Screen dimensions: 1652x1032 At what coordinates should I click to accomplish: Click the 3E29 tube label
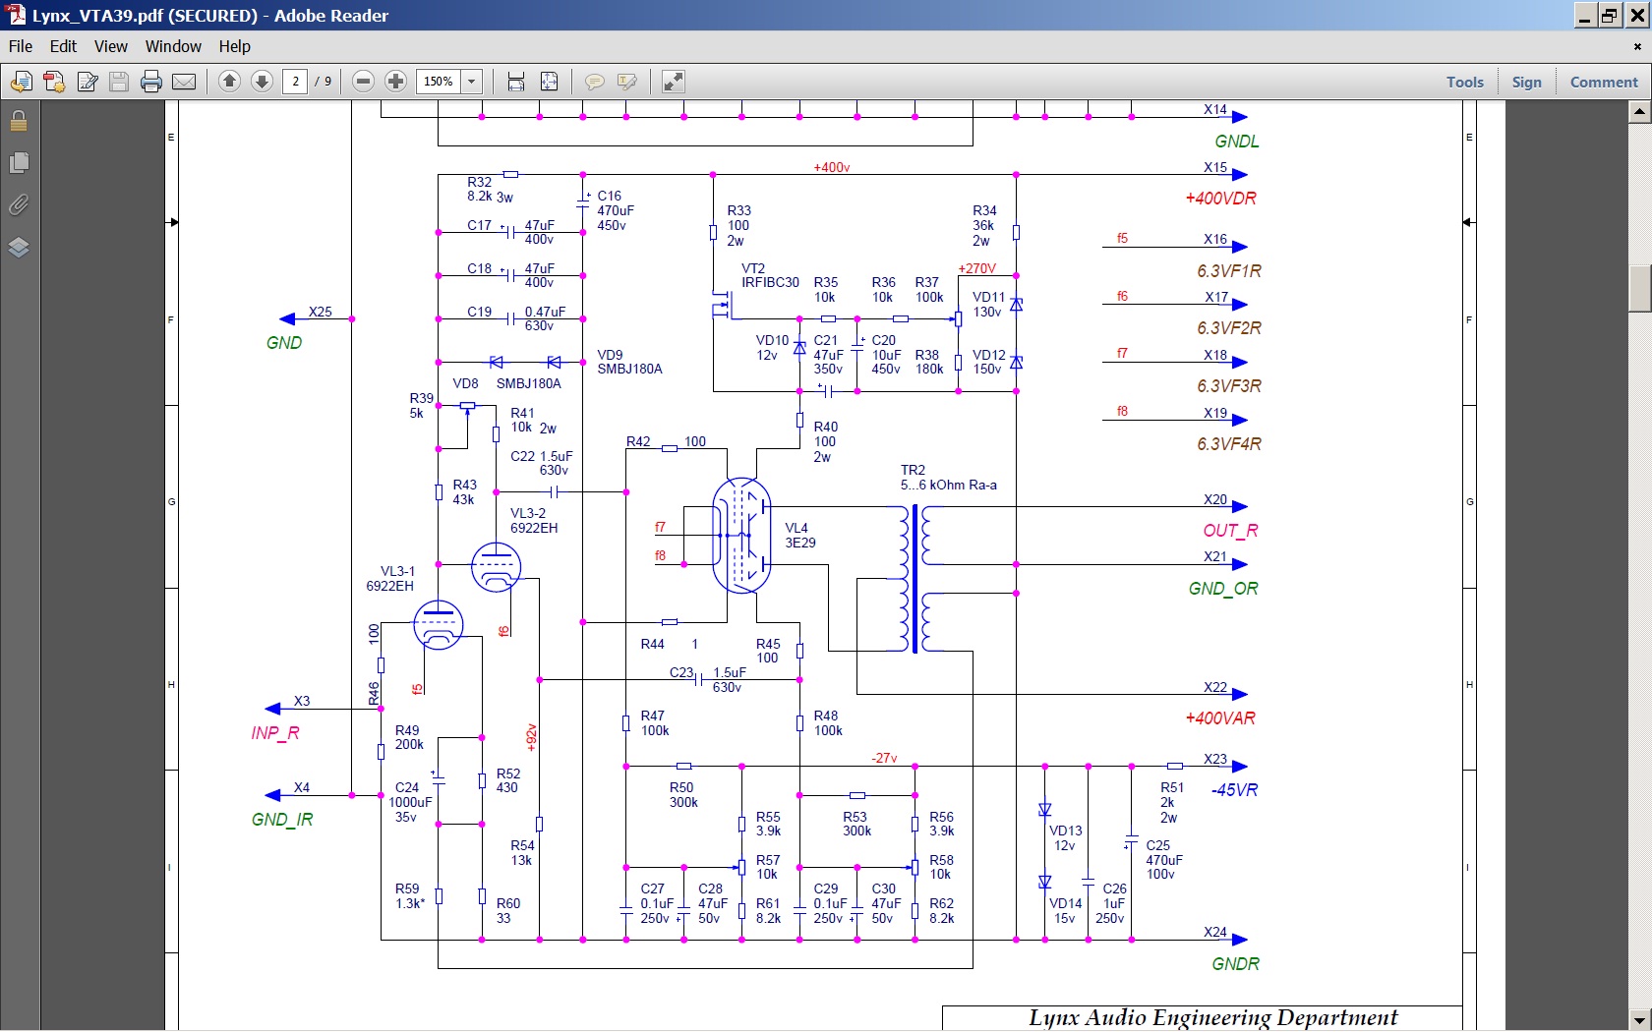(x=800, y=543)
